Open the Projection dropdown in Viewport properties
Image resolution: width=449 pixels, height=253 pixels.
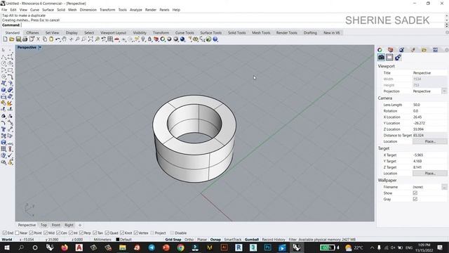click(x=444, y=91)
